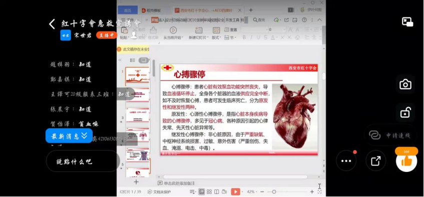Click the 从当前开始 slideshow play icon
Viewport: 424px width, 197px height.
coord(173,30)
